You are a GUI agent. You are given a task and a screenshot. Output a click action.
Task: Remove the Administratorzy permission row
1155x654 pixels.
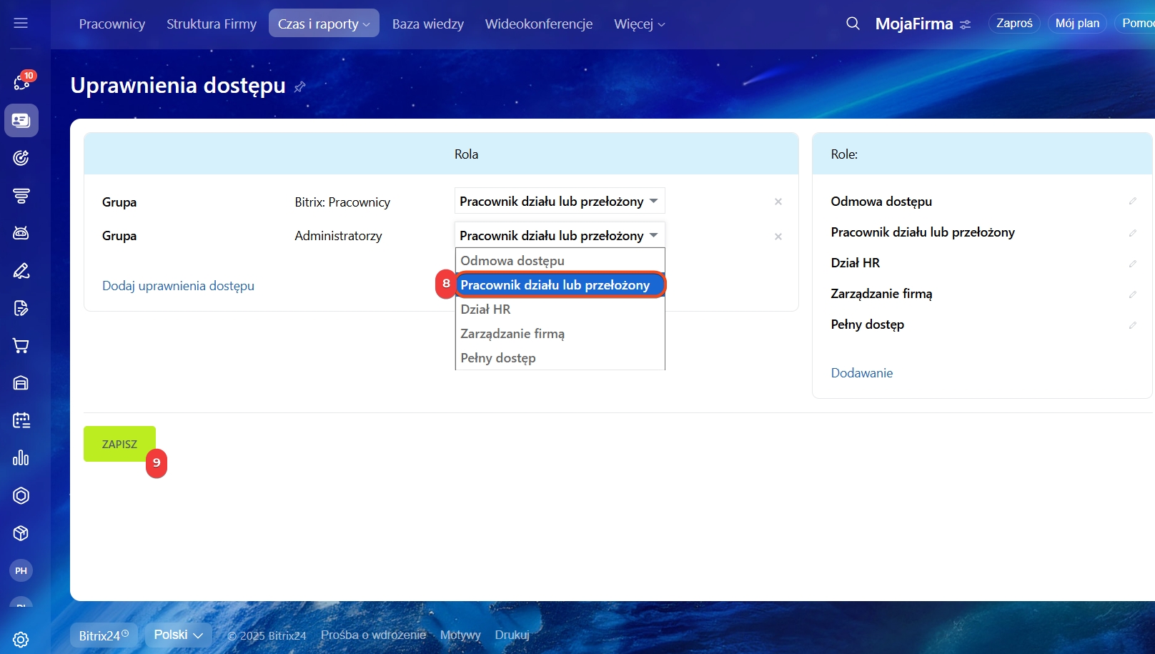pyautogui.click(x=778, y=237)
